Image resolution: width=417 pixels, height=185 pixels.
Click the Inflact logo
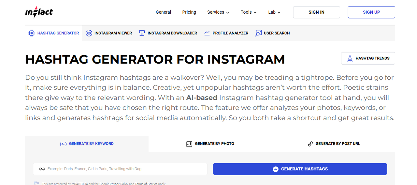pos(39,12)
